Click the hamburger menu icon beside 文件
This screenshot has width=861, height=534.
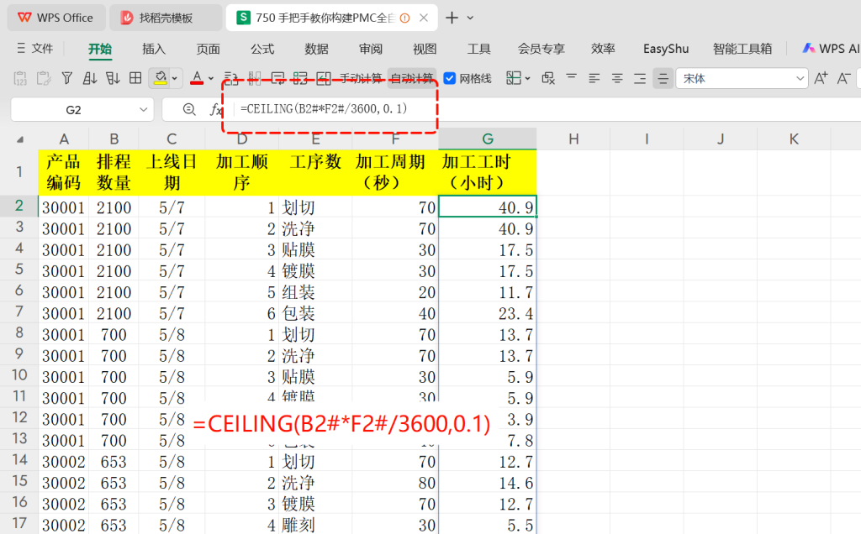tap(21, 49)
